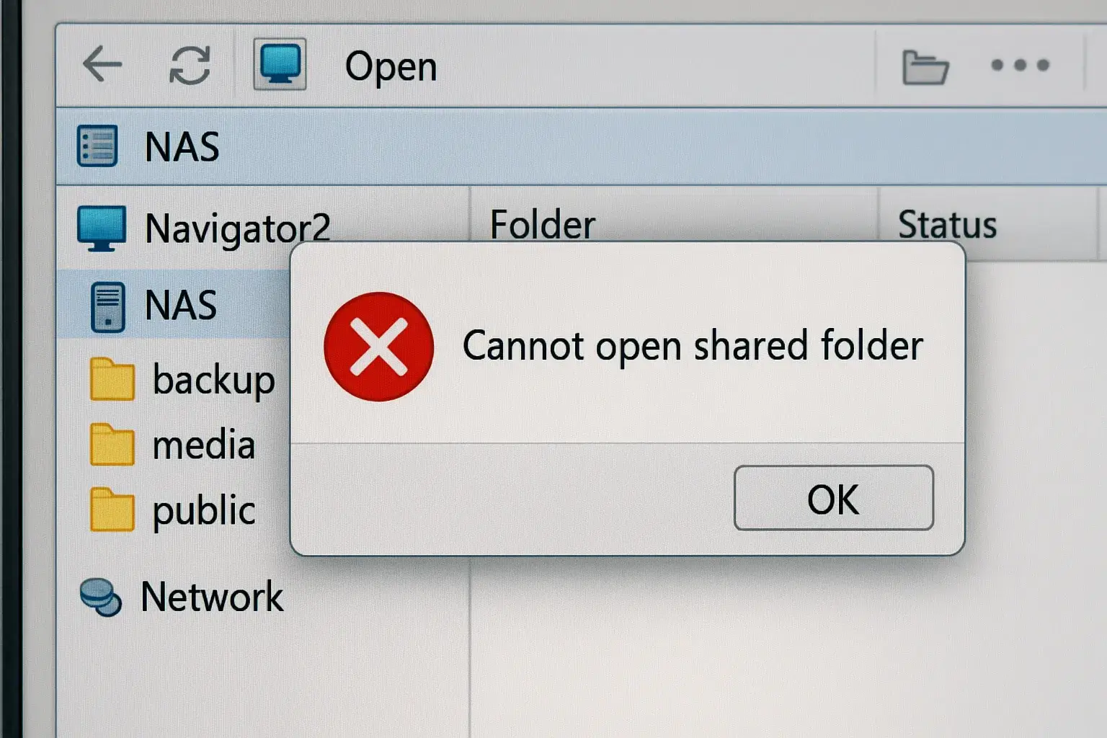Select the Navigator2 computer icon
Viewport: 1107px width, 738px height.
coord(102,228)
